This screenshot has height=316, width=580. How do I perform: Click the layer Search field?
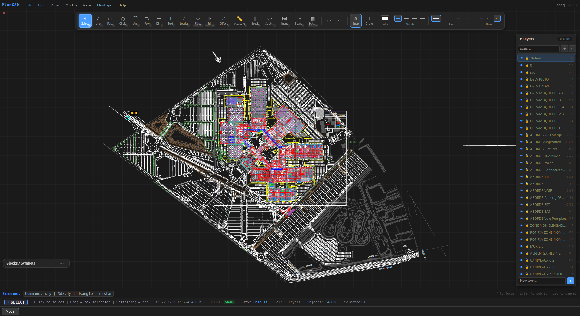click(x=539, y=48)
